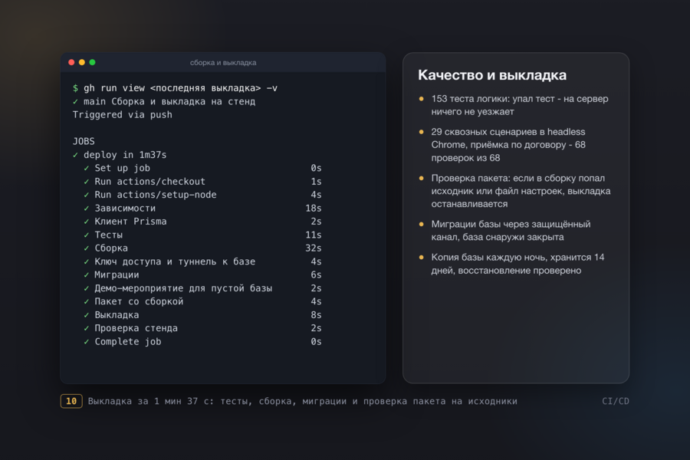This screenshot has width=690, height=460.
Task: Click the green checkmark beside 'Complete job'
Action: (x=86, y=342)
